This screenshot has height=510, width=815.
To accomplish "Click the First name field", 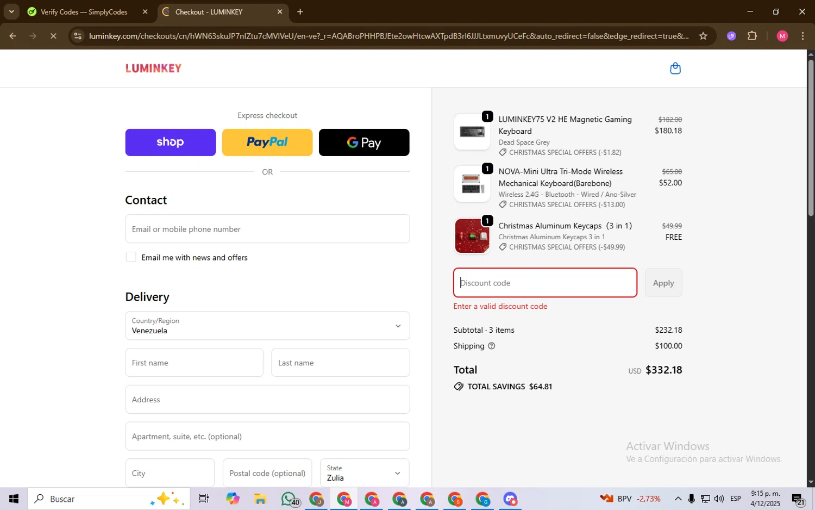I will (x=194, y=363).
